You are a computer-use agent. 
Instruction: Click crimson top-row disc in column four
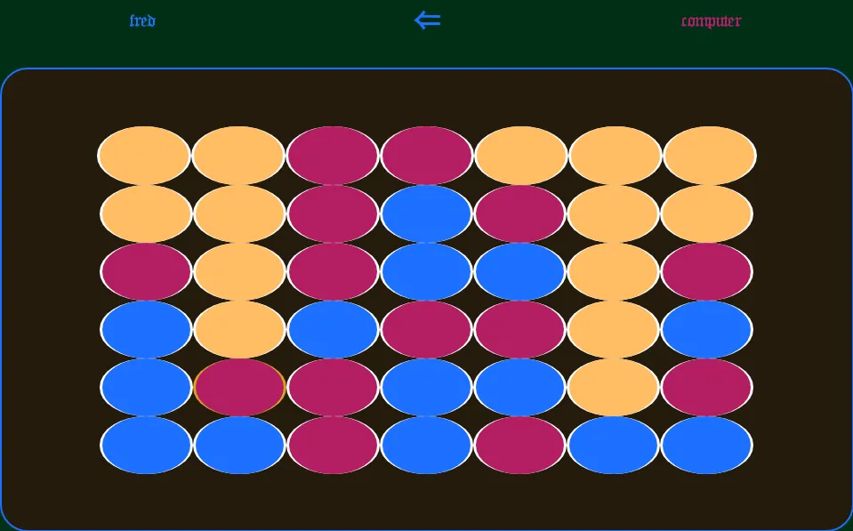click(427, 156)
